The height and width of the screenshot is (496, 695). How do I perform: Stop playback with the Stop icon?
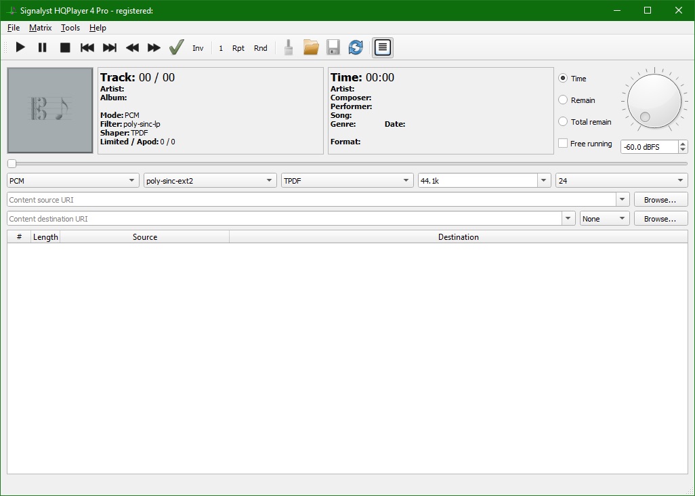(65, 47)
